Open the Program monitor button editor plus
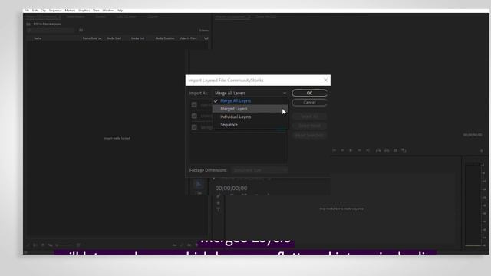491x276 pixels. pyautogui.click(x=481, y=151)
